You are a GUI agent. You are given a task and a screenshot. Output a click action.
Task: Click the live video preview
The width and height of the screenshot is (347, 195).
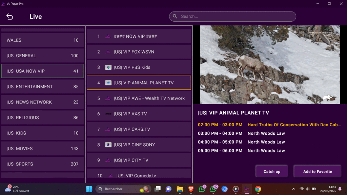pyautogui.click(x=270, y=65)
